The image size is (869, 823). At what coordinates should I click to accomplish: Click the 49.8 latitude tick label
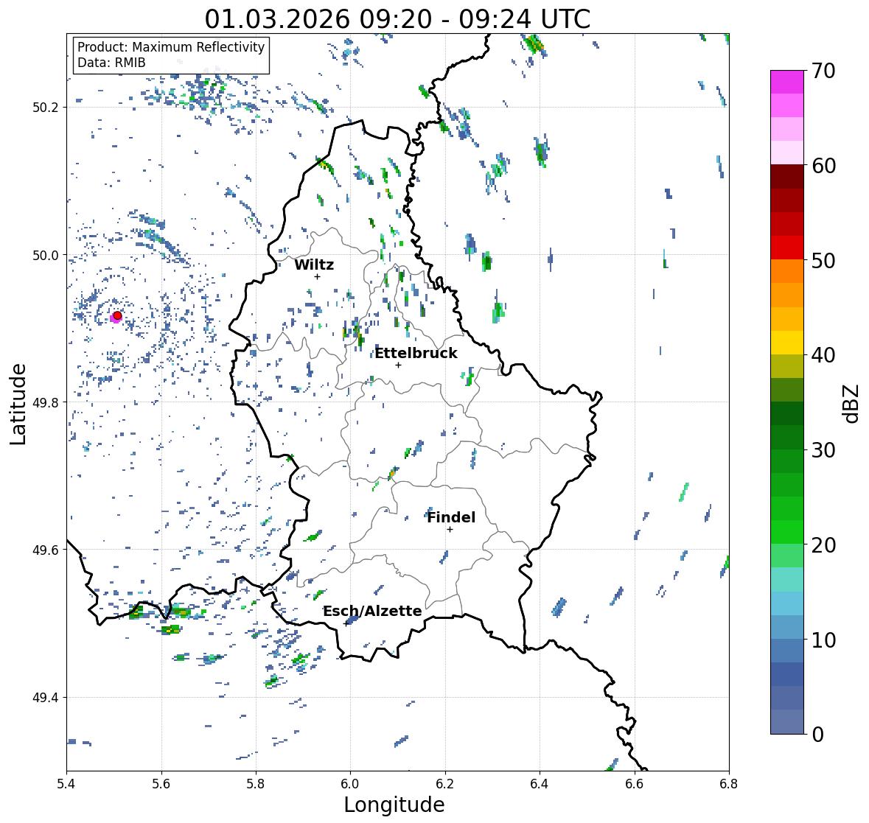tap(46, 402)
